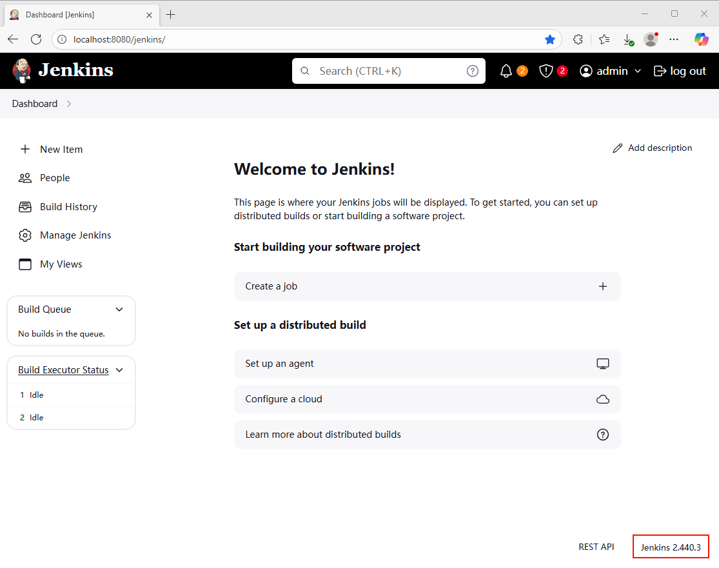Image resolution: width=719 pixels, height=568 pixels.
Task: Click the browser back arrow
Action: pyautogui.click(x=13, y=39)
